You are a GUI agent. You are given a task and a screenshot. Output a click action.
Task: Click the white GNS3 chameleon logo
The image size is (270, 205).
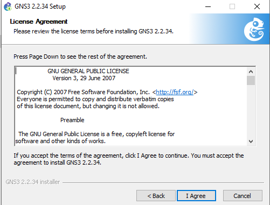click(x=254, y=29)
